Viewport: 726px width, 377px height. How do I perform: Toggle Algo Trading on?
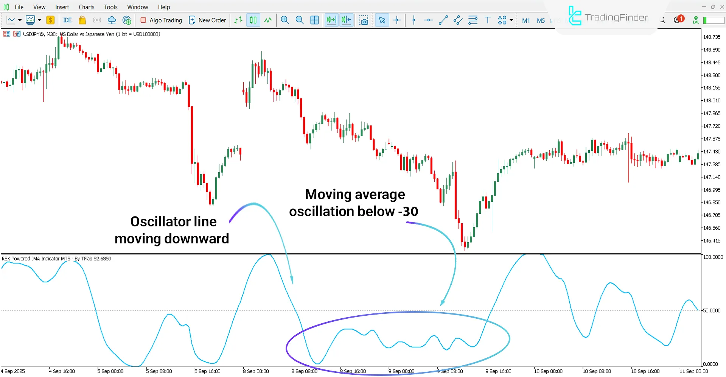(x=161, y=20)
